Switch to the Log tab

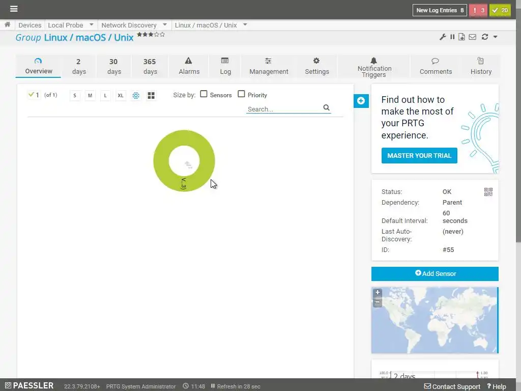225,66
